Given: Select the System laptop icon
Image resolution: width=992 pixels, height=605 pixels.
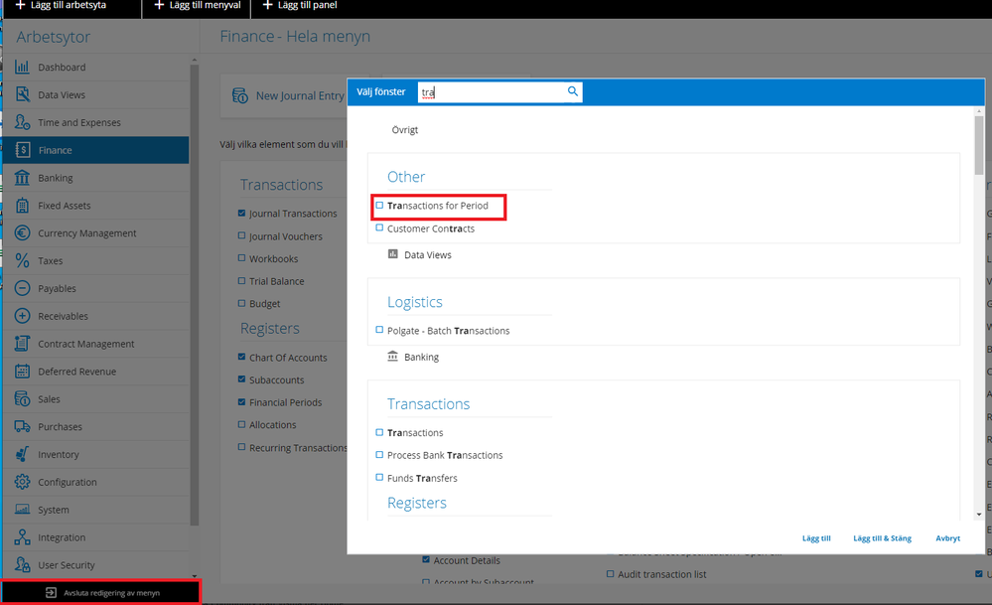Looking at the screenshot, I should 22,510.
